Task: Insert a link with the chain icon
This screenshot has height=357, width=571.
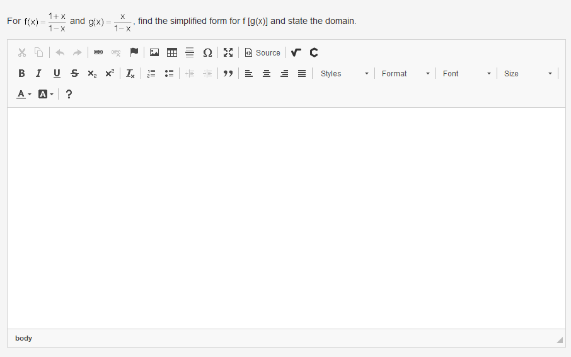Action: 98,52
